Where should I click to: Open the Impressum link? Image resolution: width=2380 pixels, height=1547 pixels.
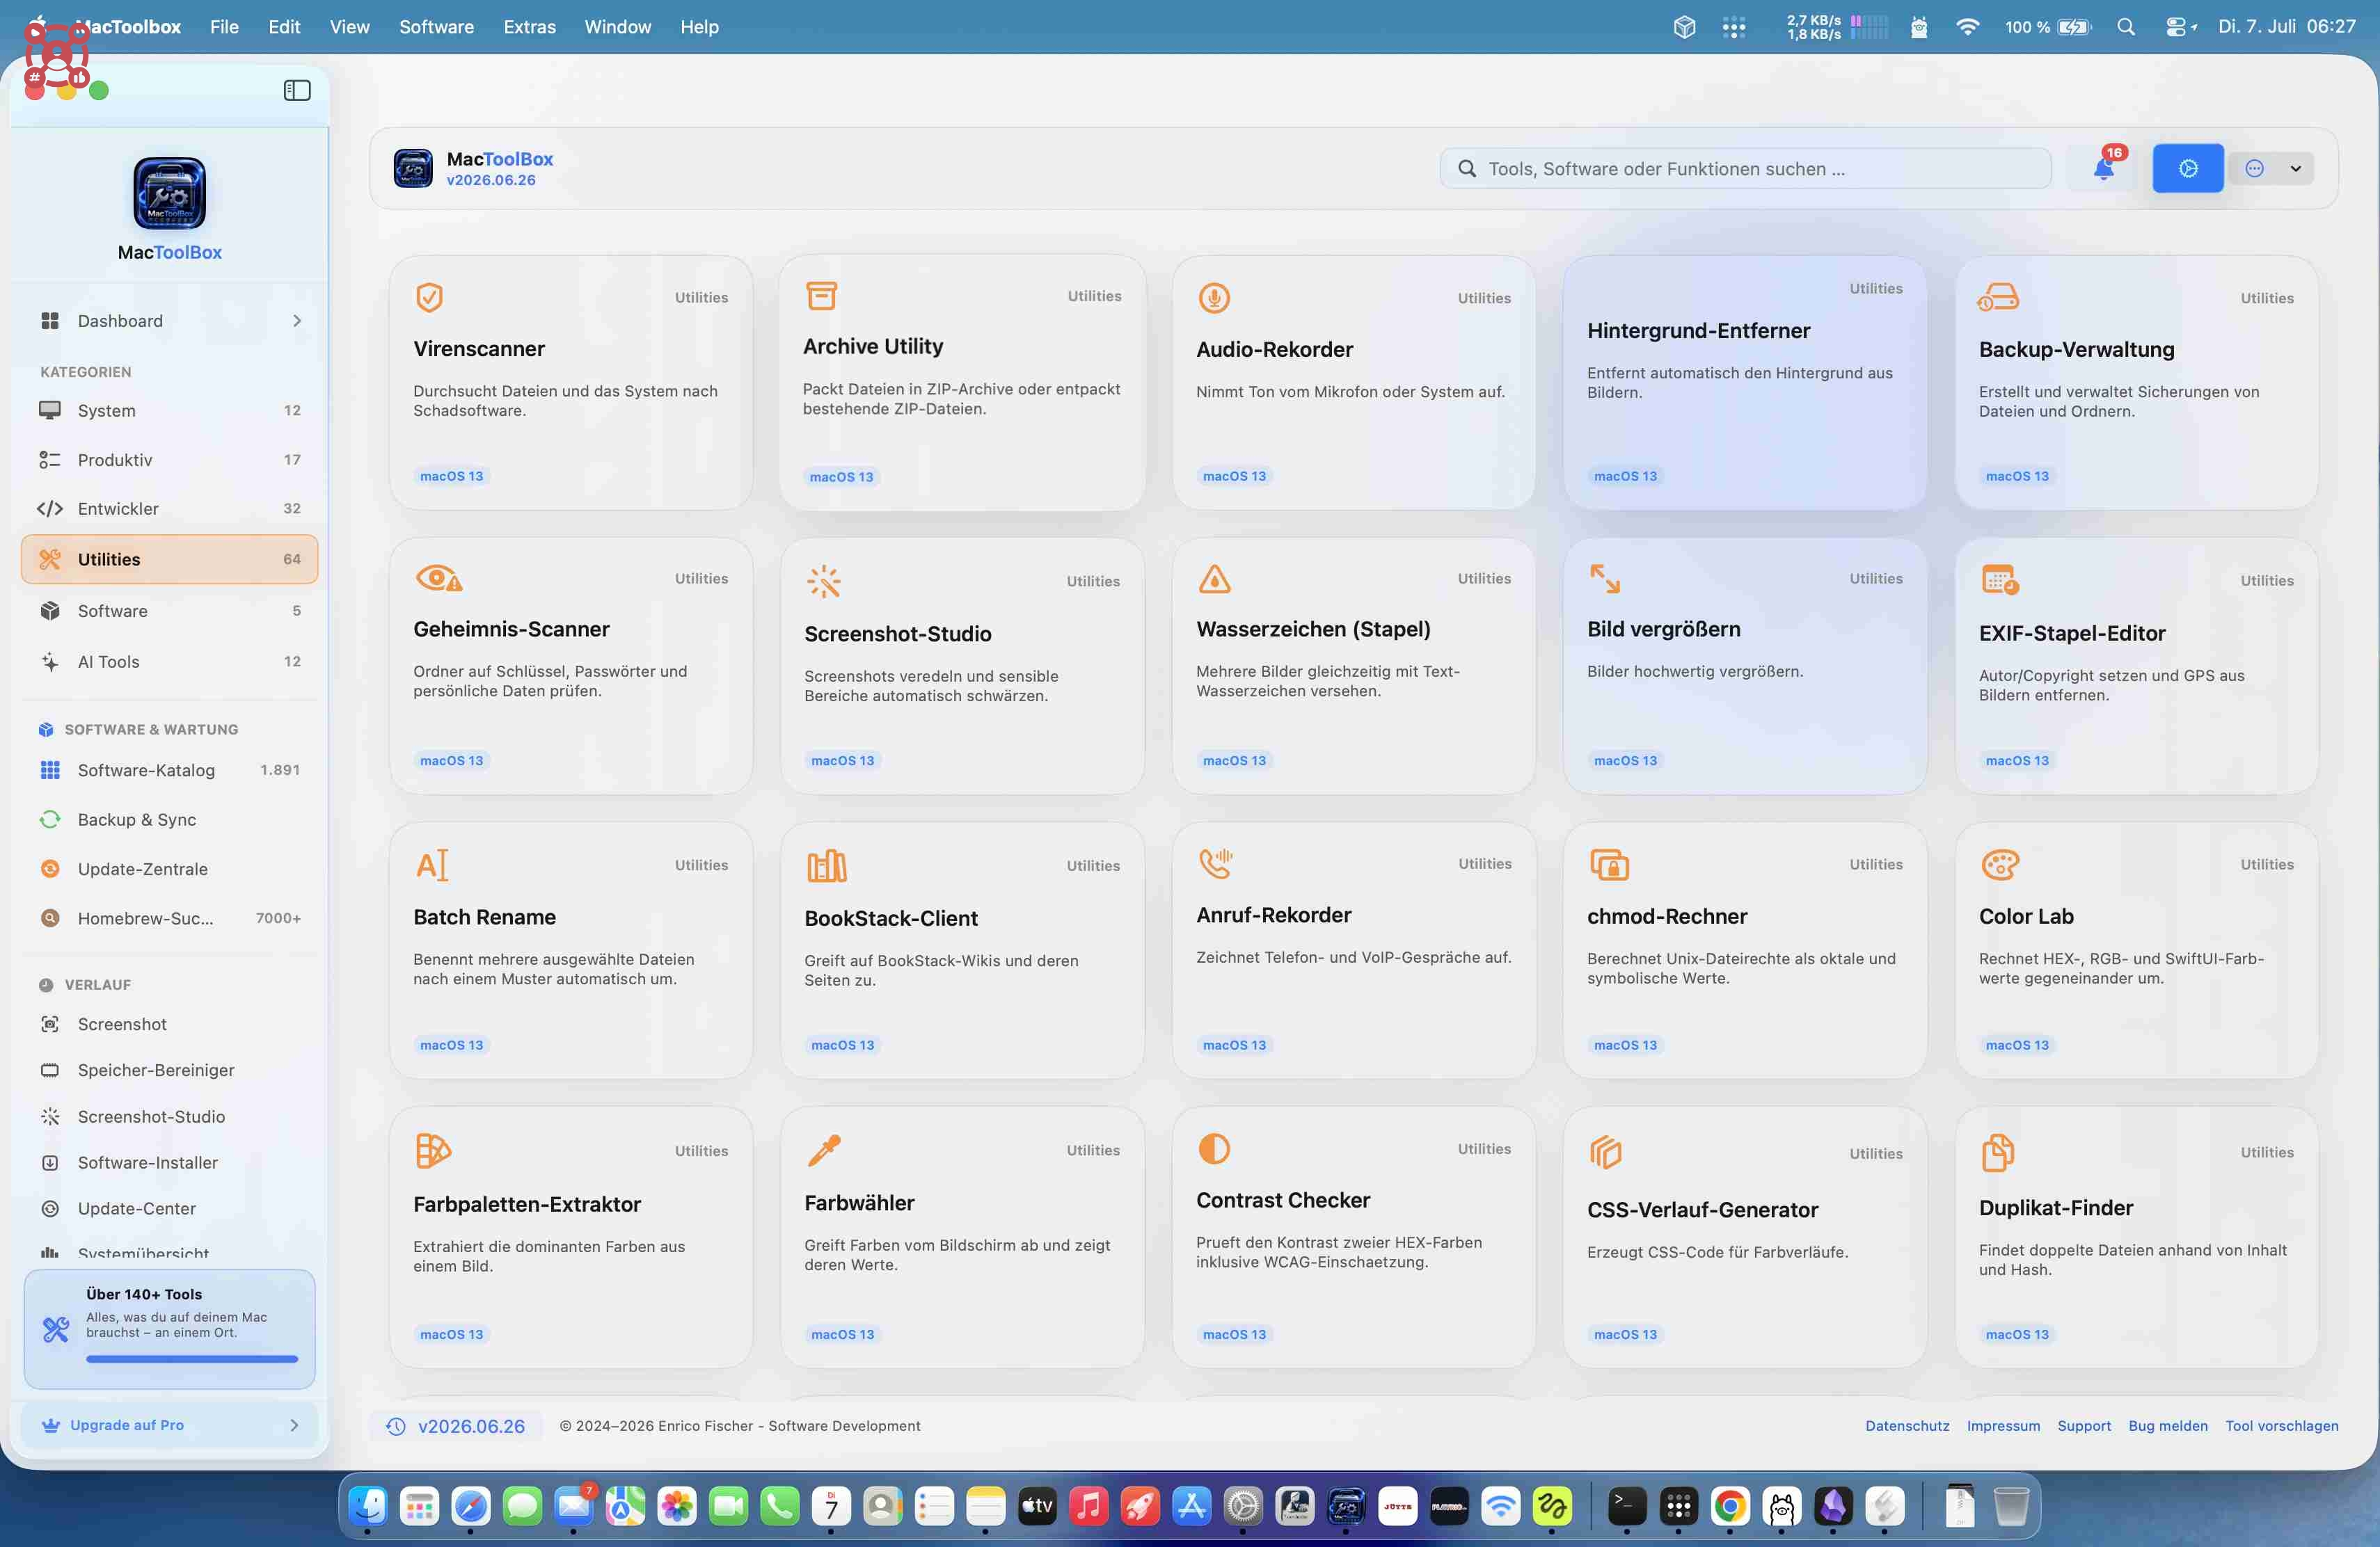(2003, 1426)
